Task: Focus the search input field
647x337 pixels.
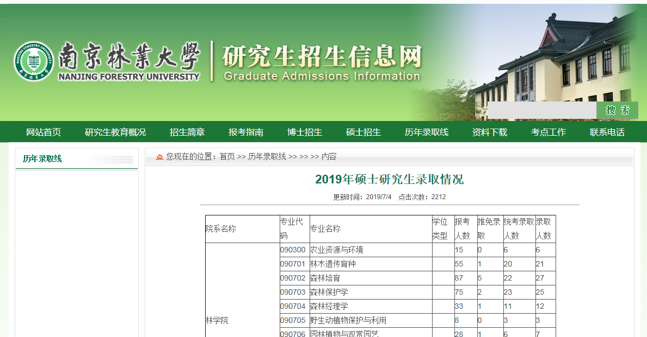Action: (x=541, y=110)
